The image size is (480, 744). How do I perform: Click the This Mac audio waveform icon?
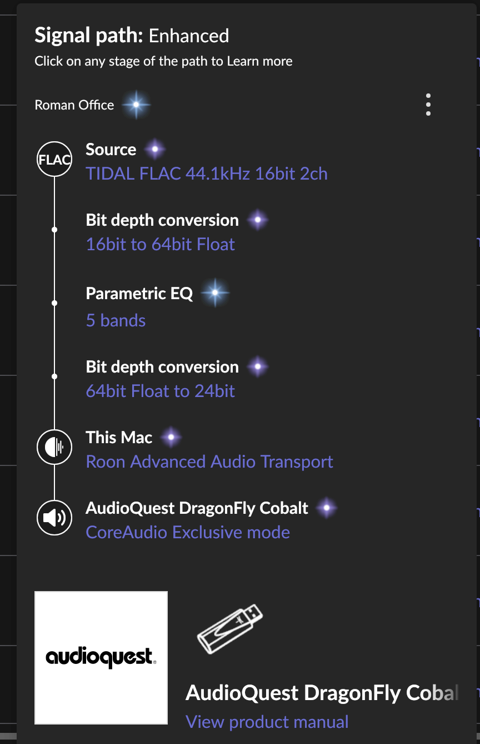click(54, 447)
